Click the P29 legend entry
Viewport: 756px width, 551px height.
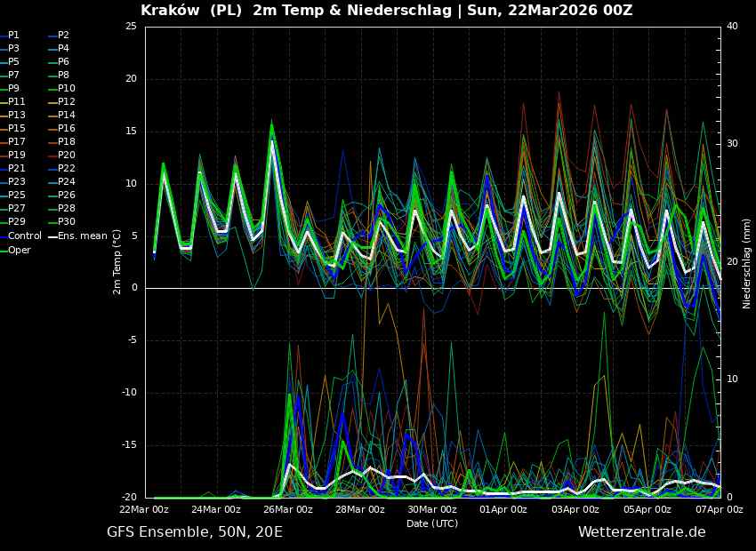click(x=12, y=221)
